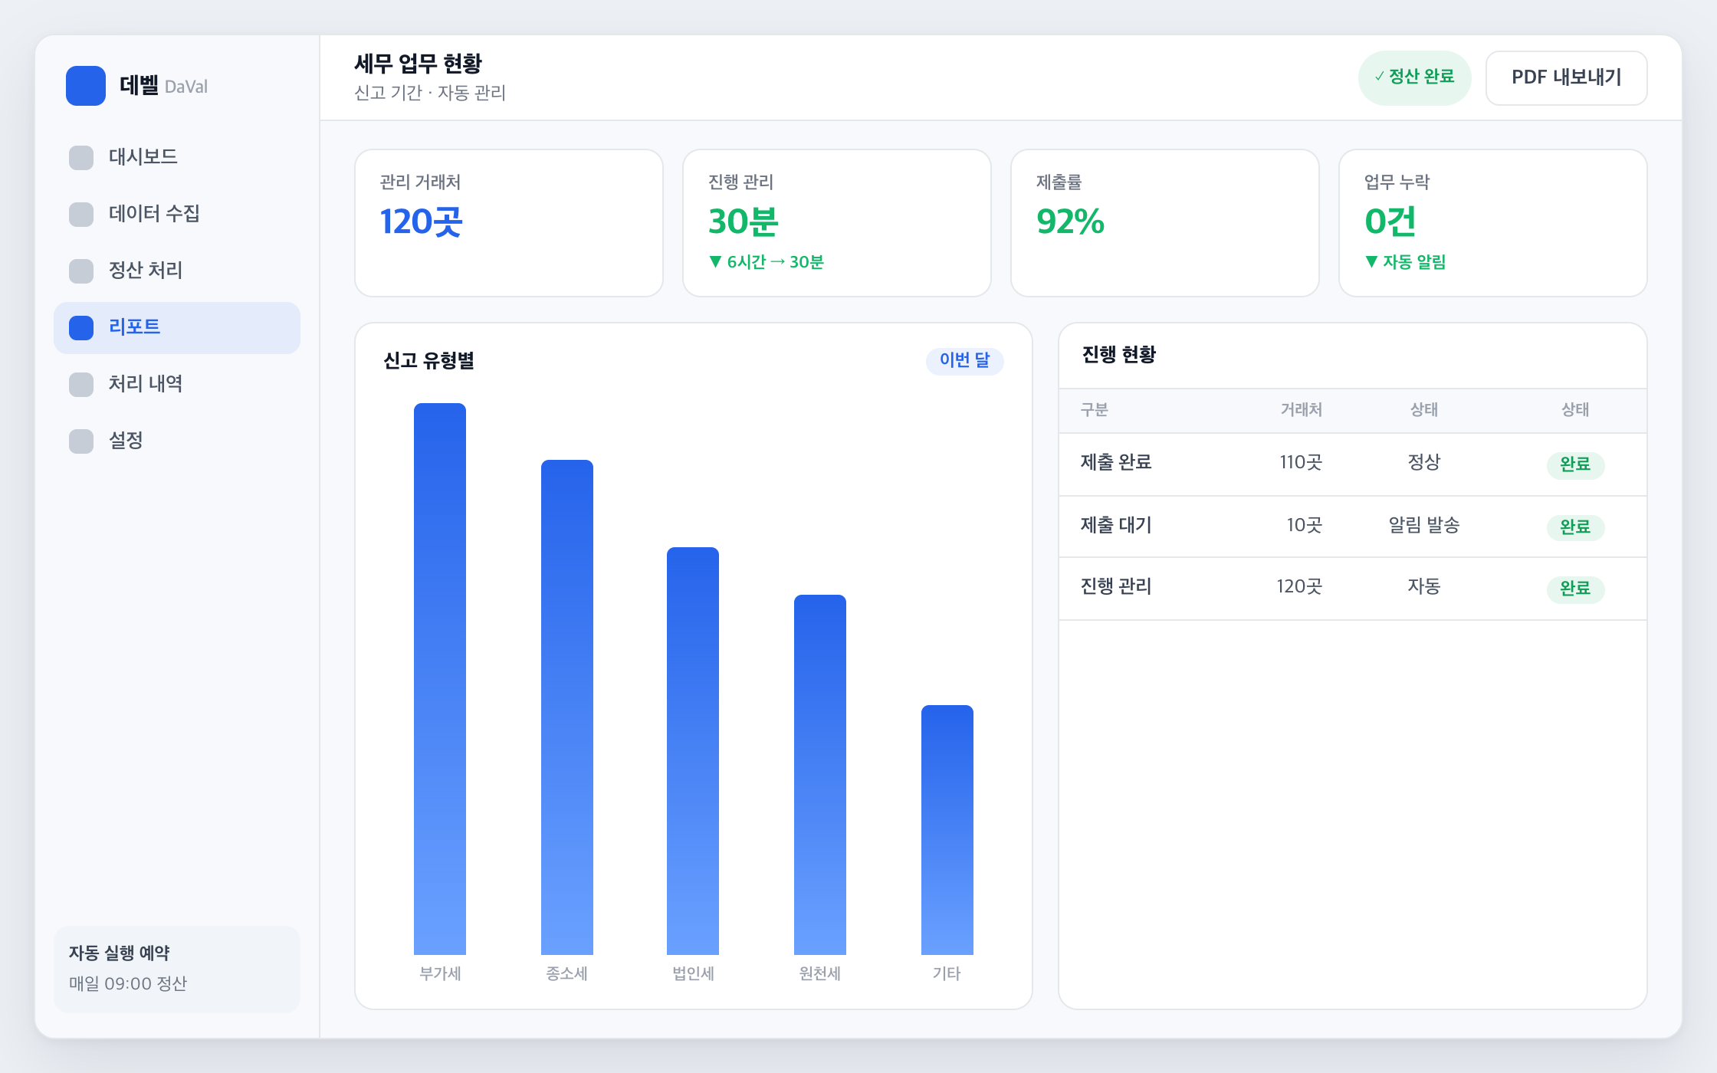Select the 제출 대기 table row

coord(1353,527)
